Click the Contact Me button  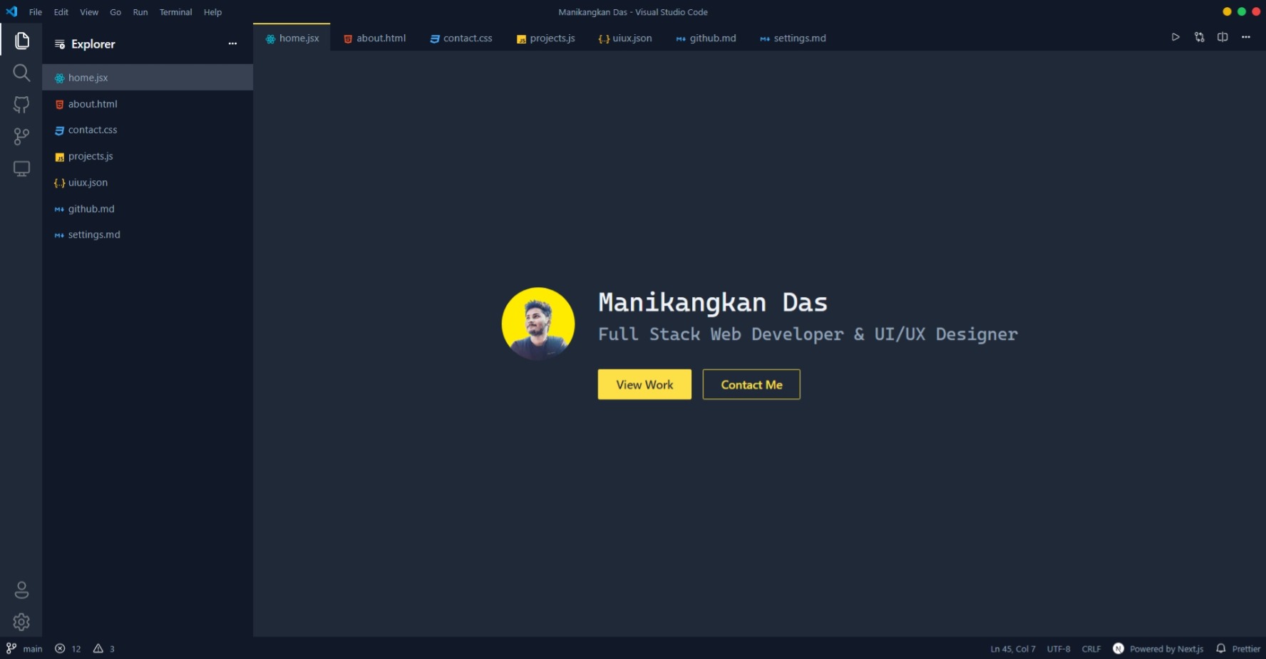pos(751,384)
